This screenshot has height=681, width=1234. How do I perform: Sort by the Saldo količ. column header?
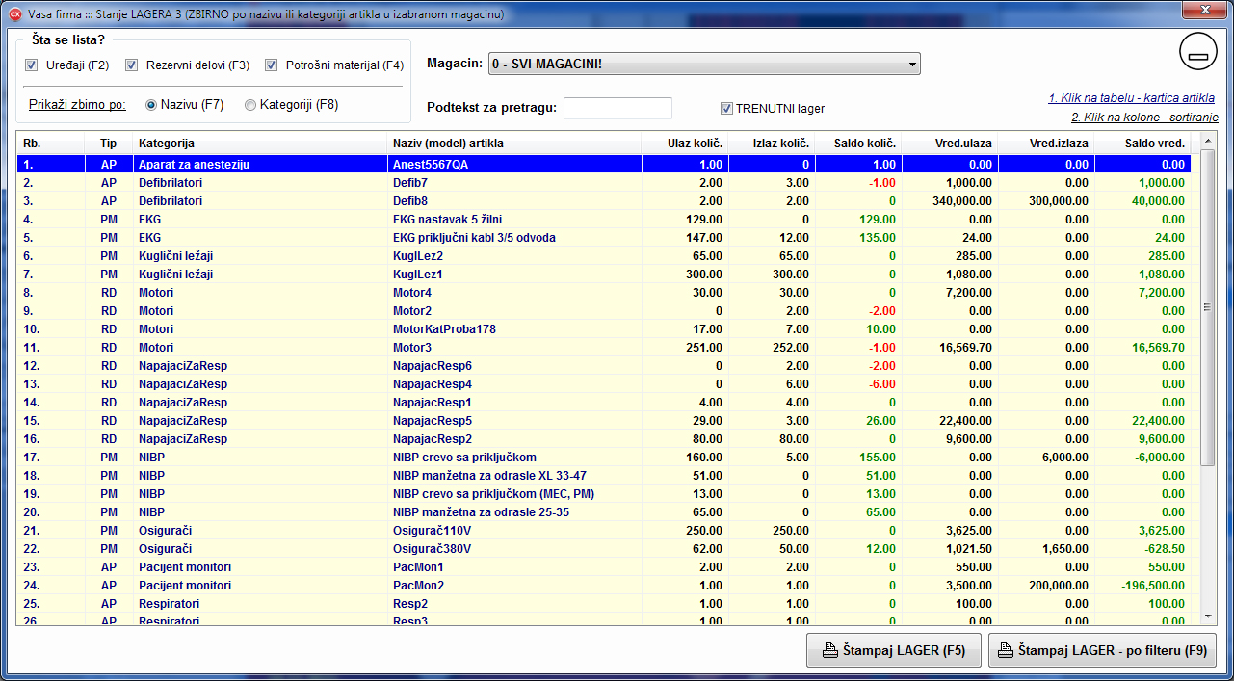coord(858,144)
